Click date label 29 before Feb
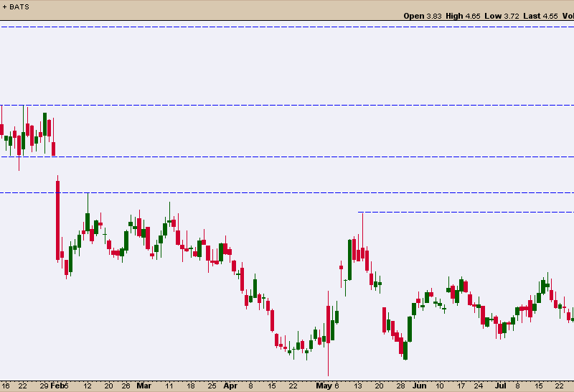Screen dimensions: 574x392 coord(44,386)
